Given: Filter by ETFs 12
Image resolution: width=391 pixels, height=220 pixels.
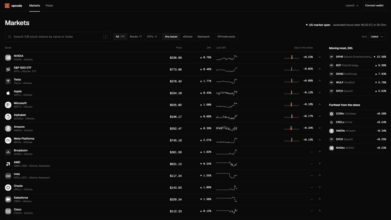Looking at the screenshot, I should tap(152, 37).
